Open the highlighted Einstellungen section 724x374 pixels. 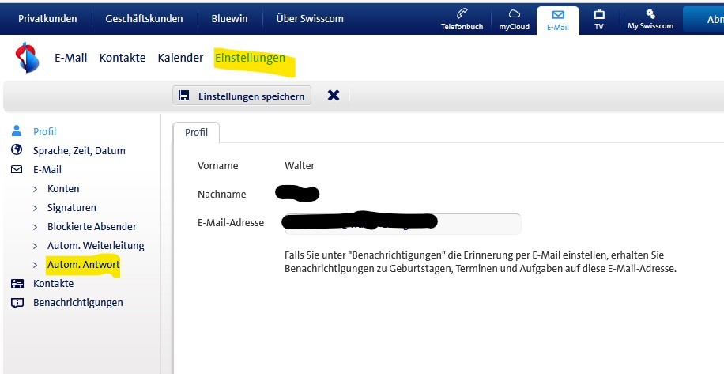[x=251, y=59]
